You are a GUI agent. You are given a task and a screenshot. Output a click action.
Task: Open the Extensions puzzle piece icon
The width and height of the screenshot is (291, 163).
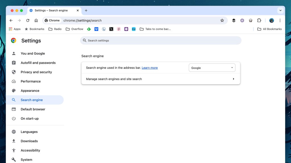click(259, 20)
